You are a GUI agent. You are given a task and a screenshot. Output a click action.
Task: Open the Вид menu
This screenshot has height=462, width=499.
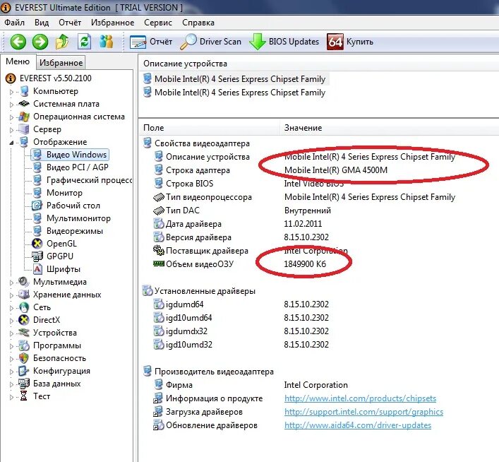(42, 23)
